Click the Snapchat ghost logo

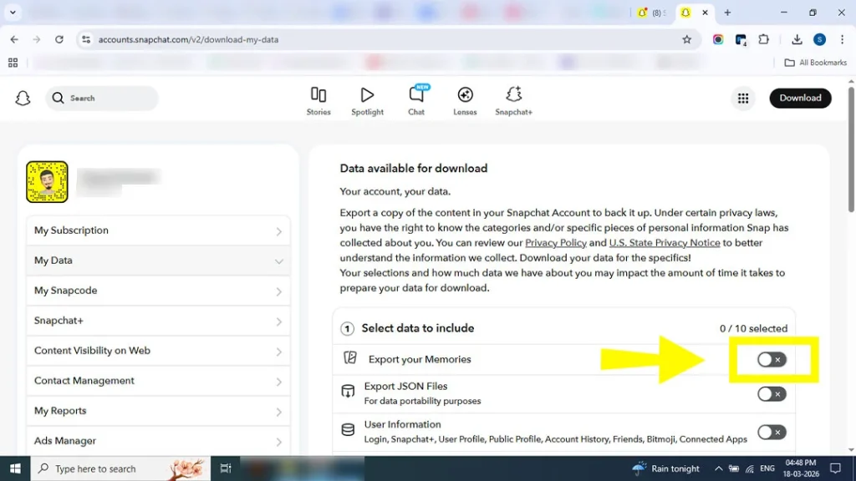click(23, 98)
